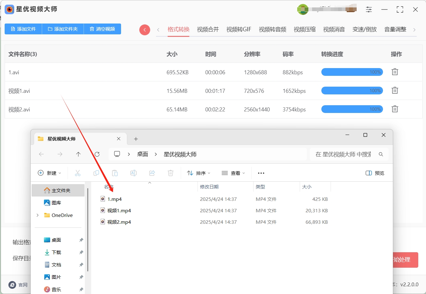Click the computer icon in address bar
The height and width of the screenshot is (294, 426).
pos(117,154)
